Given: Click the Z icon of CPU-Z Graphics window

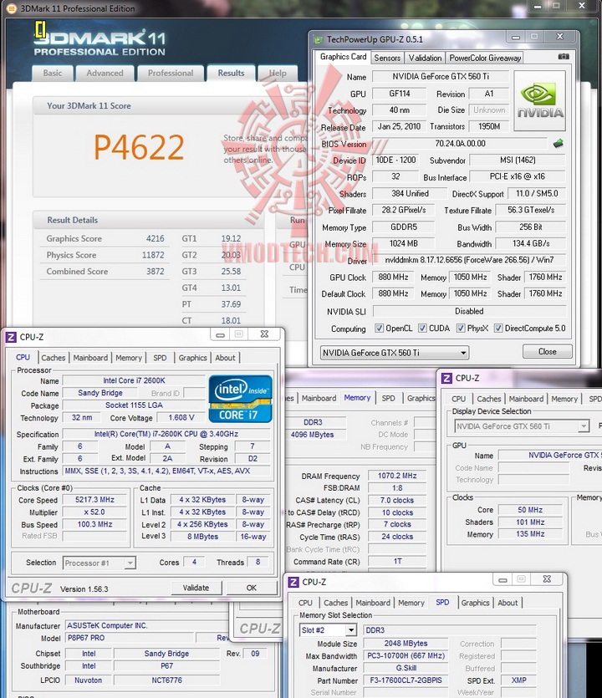Looking at the screenshot, I should point(446,378).
